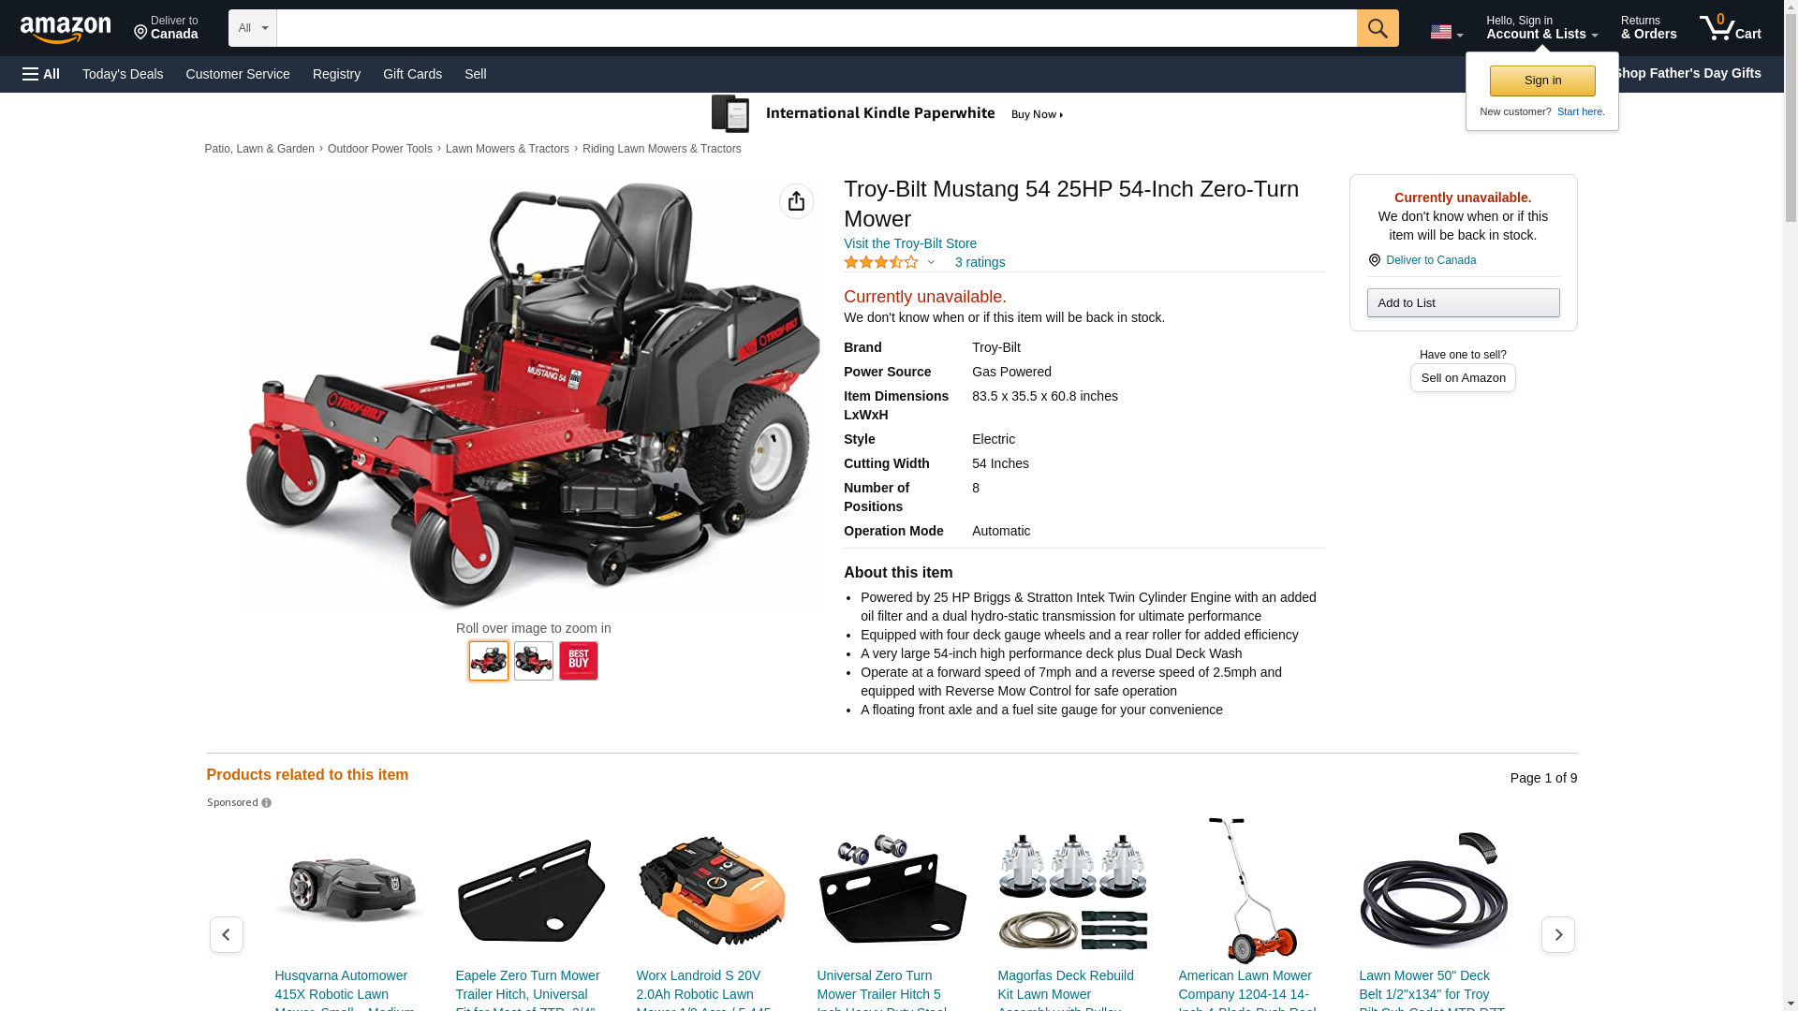
Task: Click the Sponsored info icon
Action: click(267, 803)
